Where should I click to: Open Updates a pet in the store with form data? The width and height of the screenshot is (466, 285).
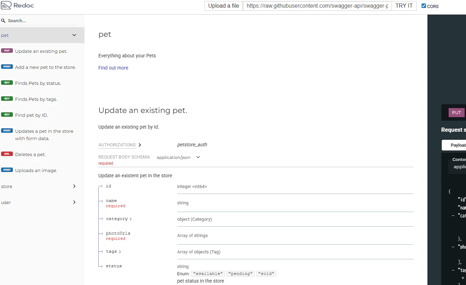(44, 135)
